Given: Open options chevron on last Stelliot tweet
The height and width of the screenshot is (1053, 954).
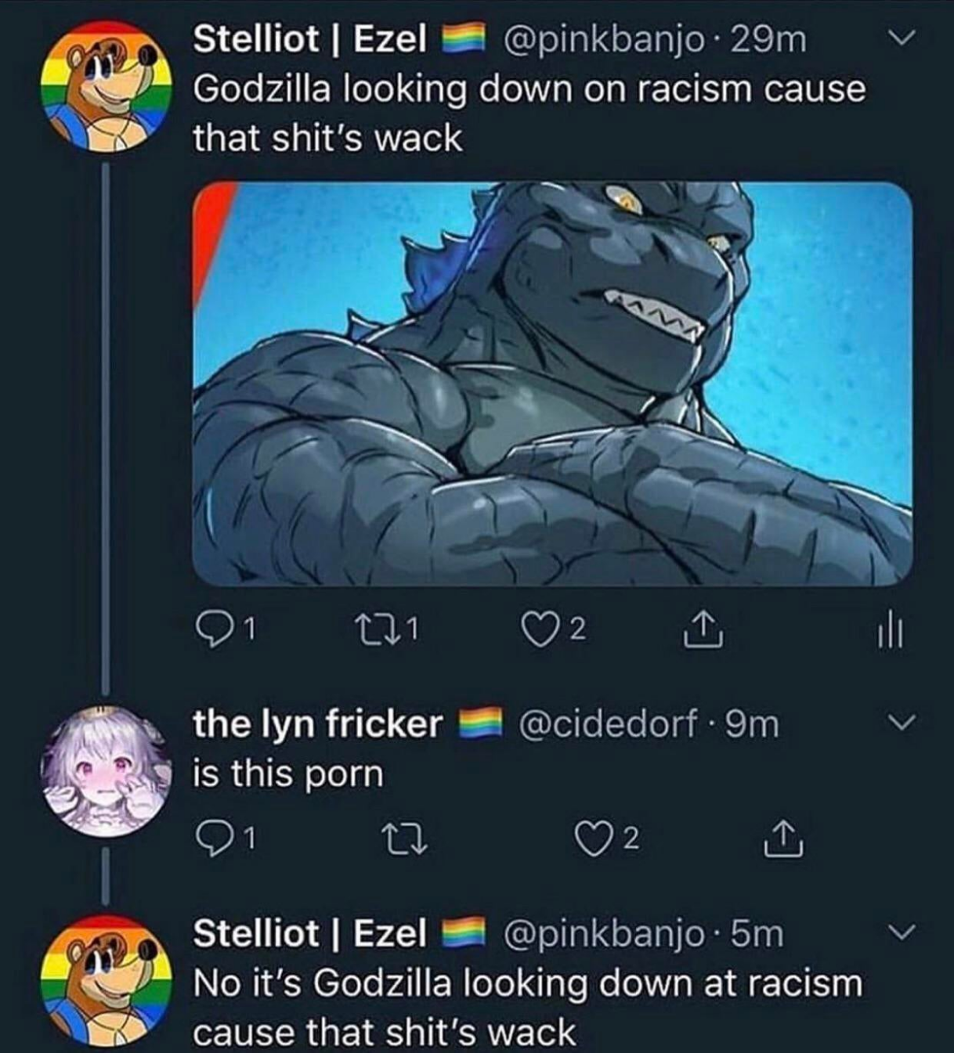Looking at the screenshot, I should 903,932.
